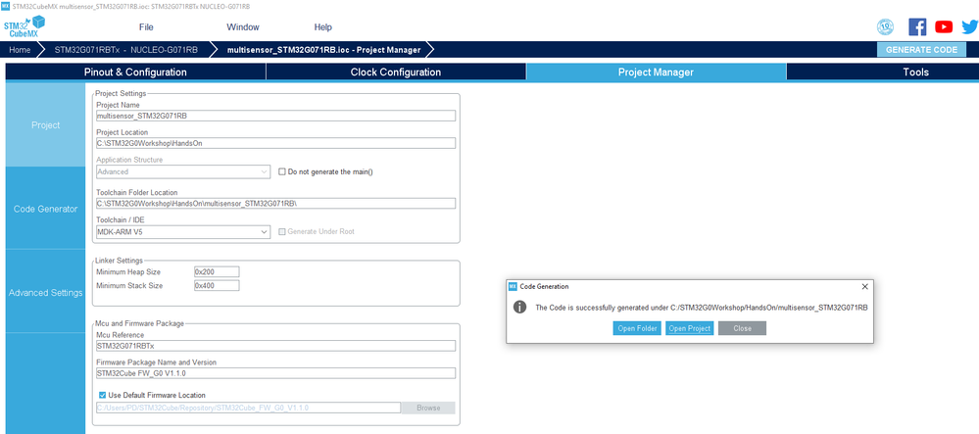Click Open Folder in the dialog
Screen dimensions: 979x434
[x=636, y=328]
